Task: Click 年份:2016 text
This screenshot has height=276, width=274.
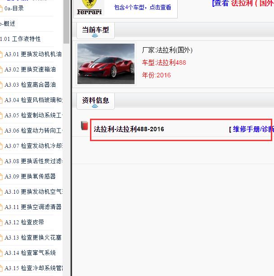Action: click(x=157, y=75)
